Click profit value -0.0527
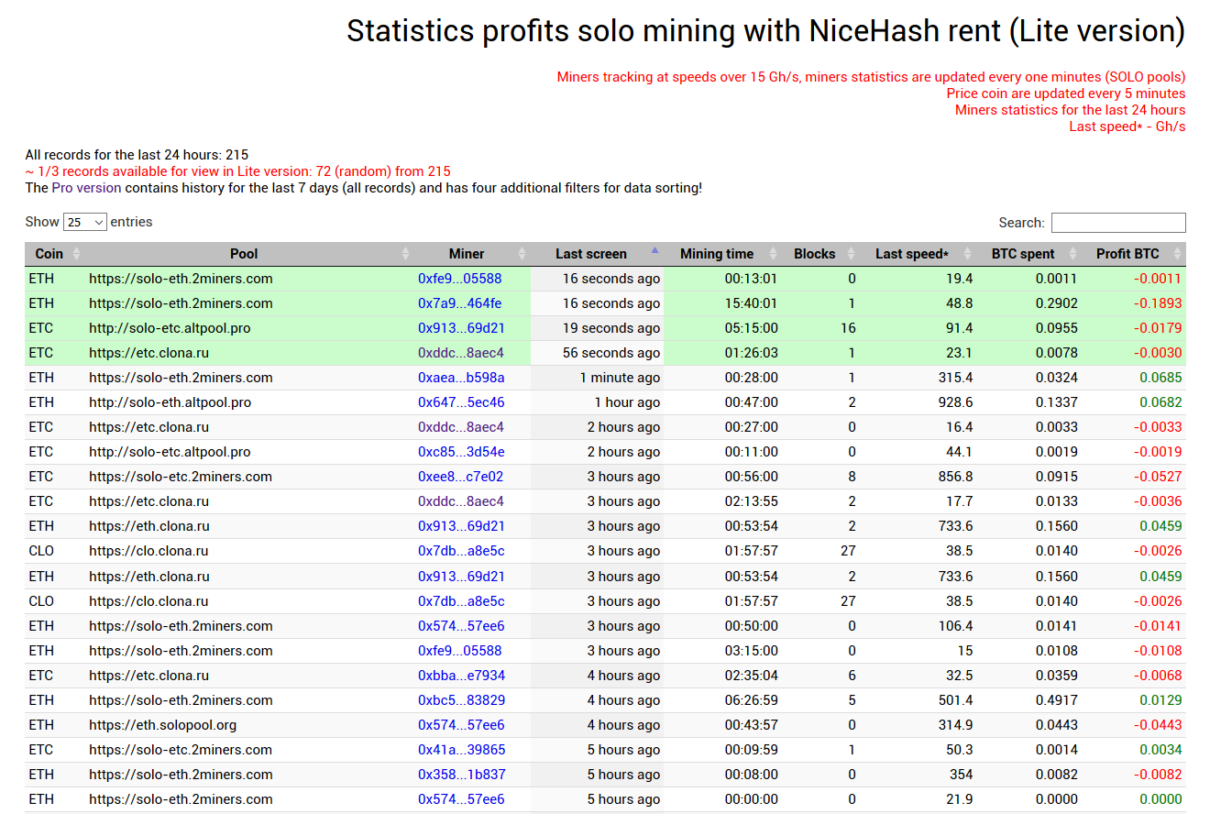Screen dimensions: 1210x814 1158,477
